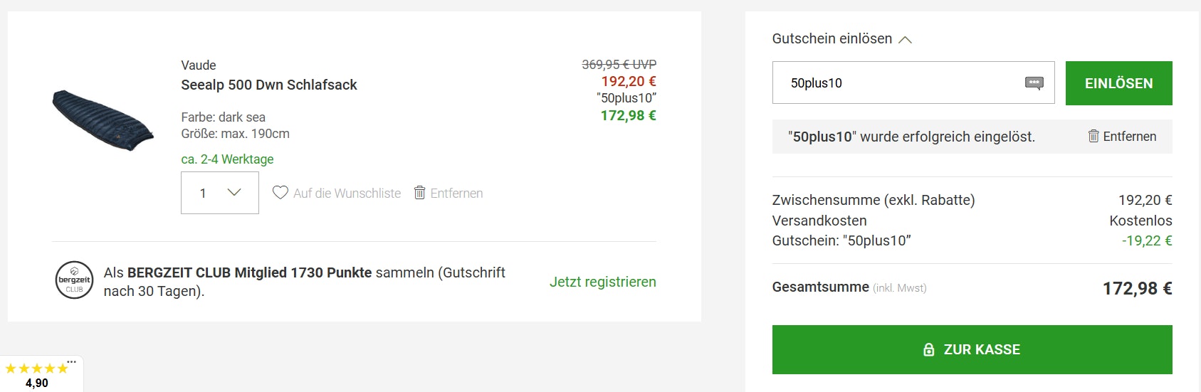Screen dimensions: 1201x392
Task: Click the Jetzt registrieren link
Action: point(602,282)
